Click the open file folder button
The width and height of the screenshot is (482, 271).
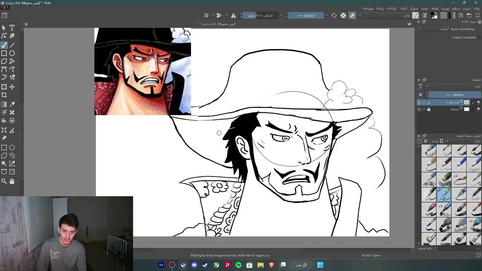point(469,15)
